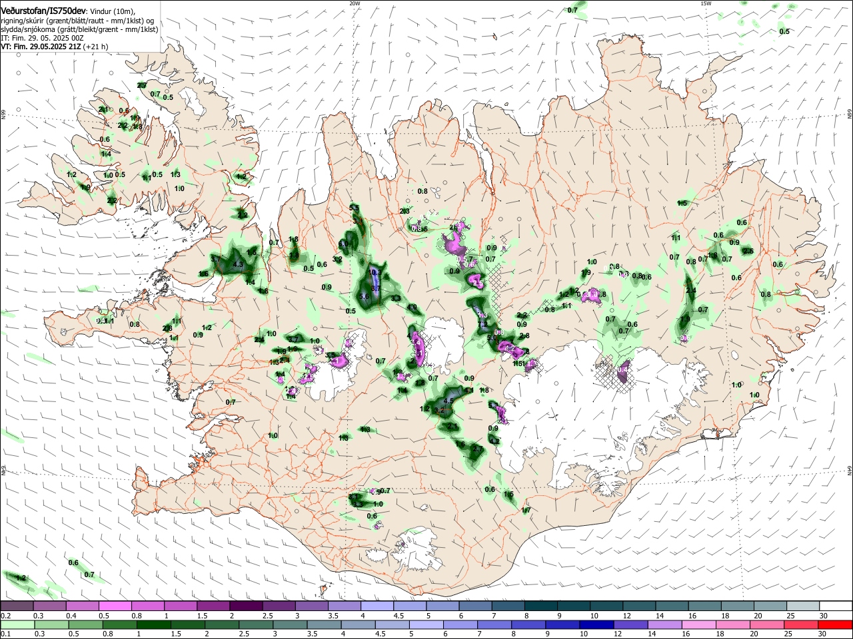Select the white 30 swatch in the snow legend row
The width and height of the screenshot is (853, 639).
coord(835,606)
